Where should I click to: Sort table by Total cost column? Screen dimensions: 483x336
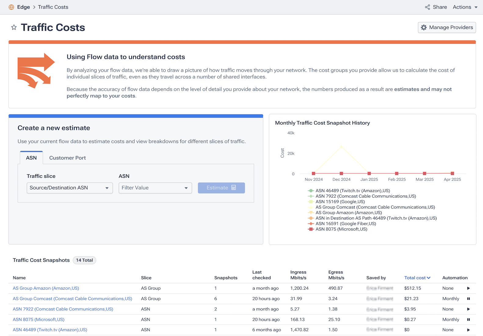417,278
